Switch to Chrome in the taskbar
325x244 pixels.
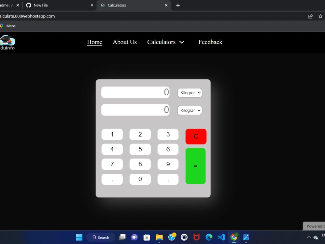pyautogui.click(x=234, y=237)
